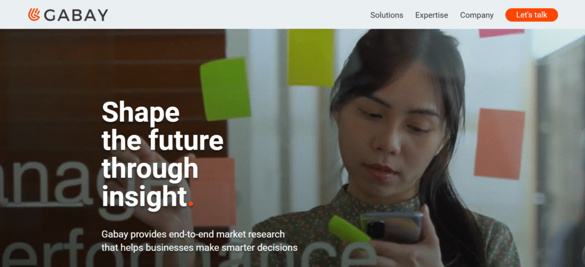Click the GABAY wordmark text
This screenshot has width=585, height=267.
[x=76, y=15]
